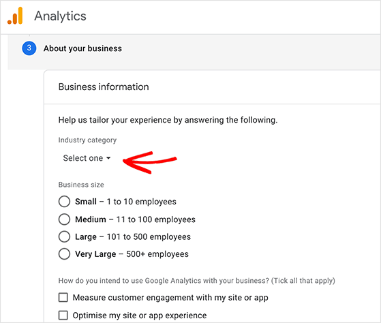The image size is (381, 323).
Task: Click the About your business step header
Action: click(82, 48)
